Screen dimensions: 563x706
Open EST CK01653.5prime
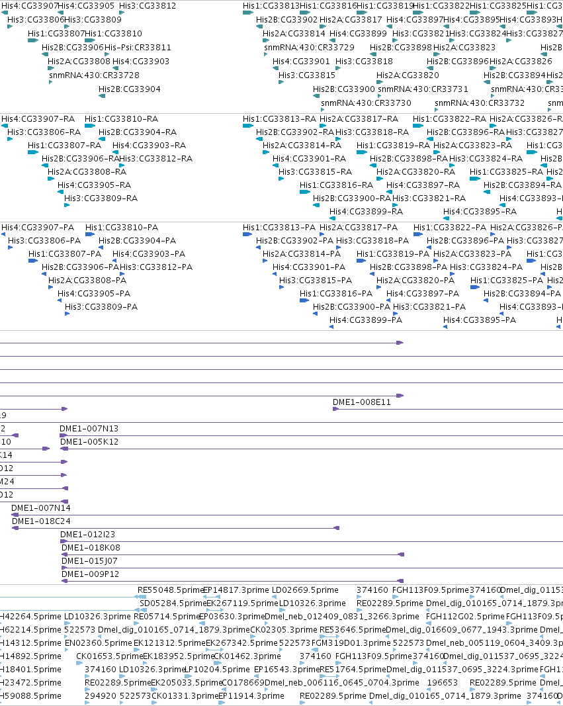pyautogui.click(x=109, y=656)
